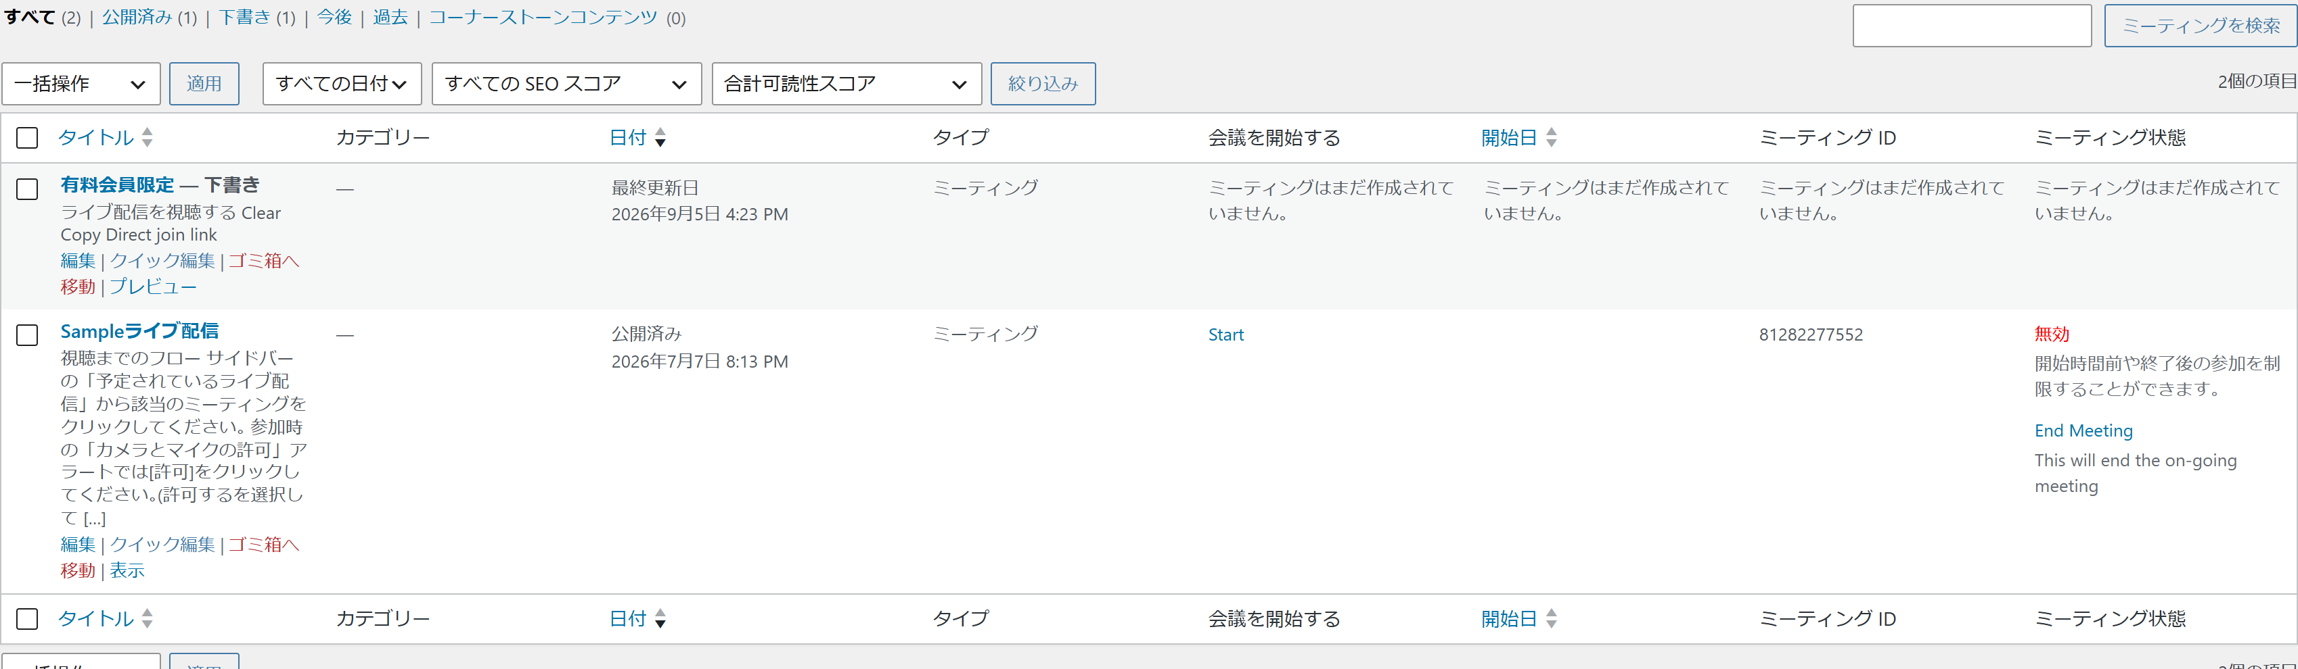Click the ミーティングを検索 button

(x=2201, y=26)
